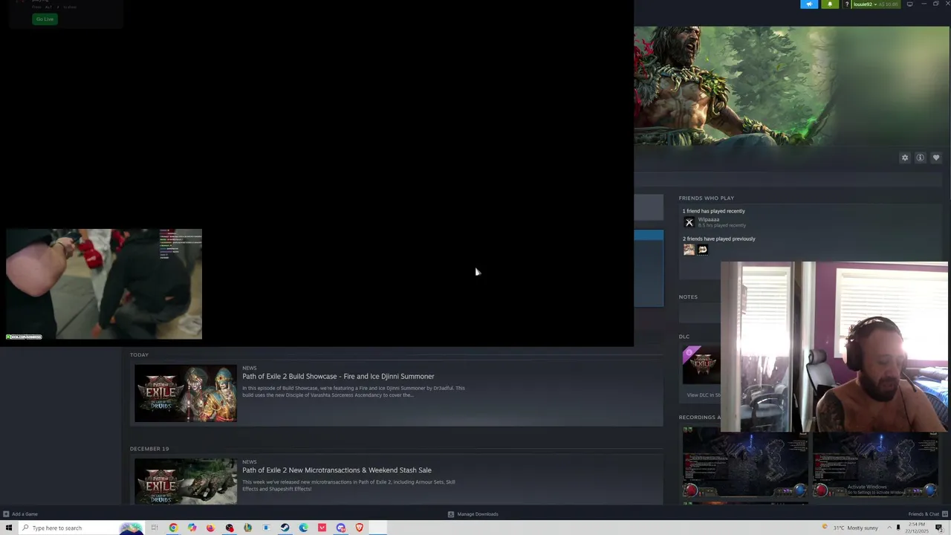Open Windows Task View icon
This screenshot has width=951, height=535.
[x=155, y=528]
